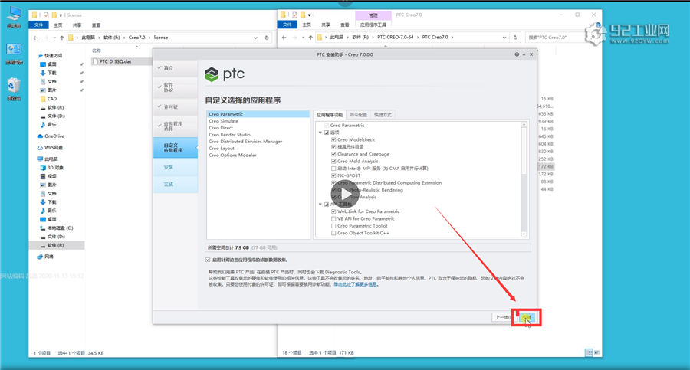This screenshot has width=690, height=370.
Task: Uncheck Creo Modelcheck option
Action: (x=333, y=140)
